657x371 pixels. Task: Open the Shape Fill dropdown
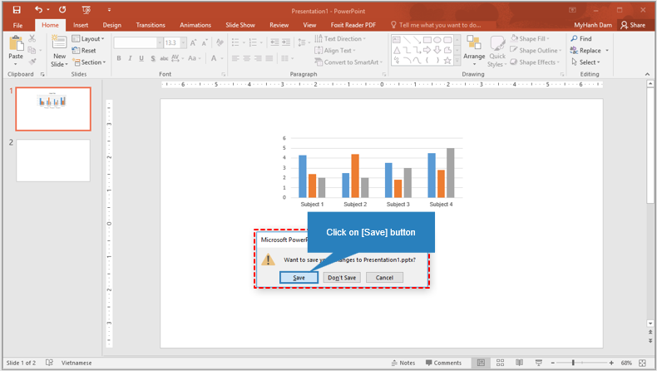[530, 38]
